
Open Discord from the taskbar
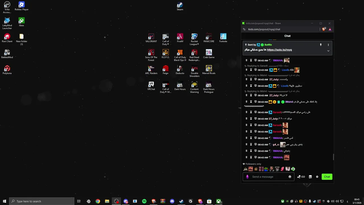click(x=172, y=201)
